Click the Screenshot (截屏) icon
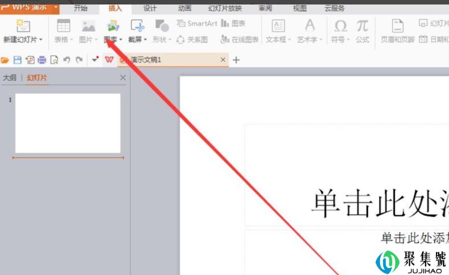449x275 pixels. [x=137, y=26]
